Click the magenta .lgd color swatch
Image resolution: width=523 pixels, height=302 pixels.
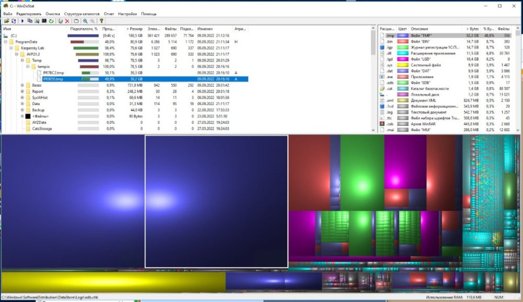[403, 60]
